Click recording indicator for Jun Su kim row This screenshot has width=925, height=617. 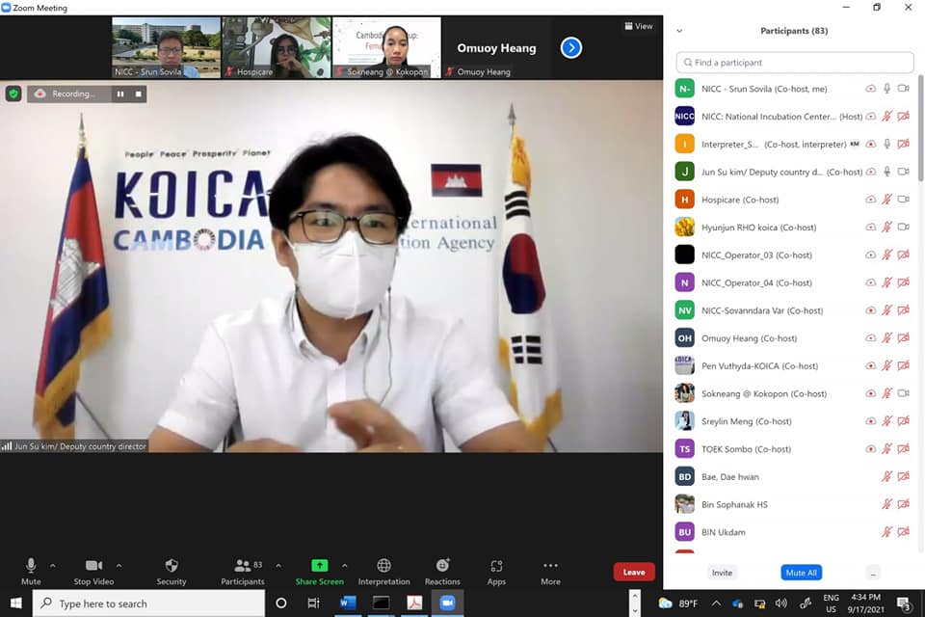(871, 172)
